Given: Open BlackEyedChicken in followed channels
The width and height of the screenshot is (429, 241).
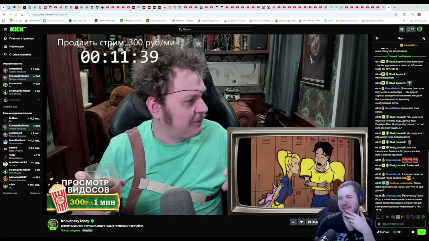Looking at the screenshot, I should click(21, 92).
